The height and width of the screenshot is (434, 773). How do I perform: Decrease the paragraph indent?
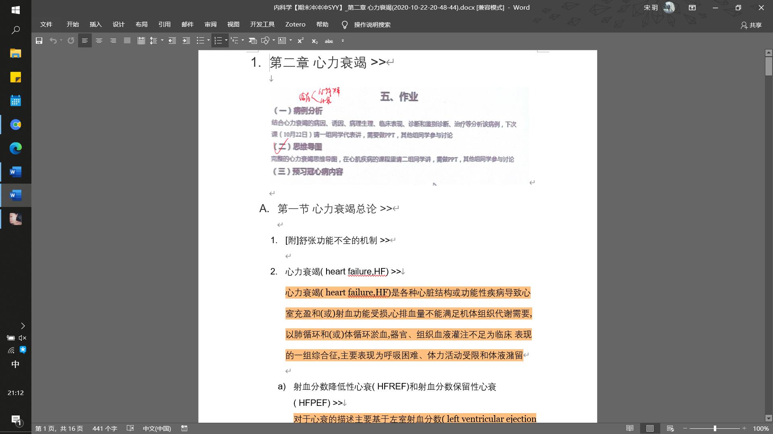172,41
